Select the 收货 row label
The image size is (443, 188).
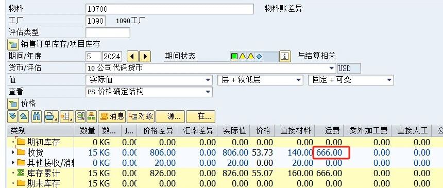pyautogui.click(x=36, y=152)
